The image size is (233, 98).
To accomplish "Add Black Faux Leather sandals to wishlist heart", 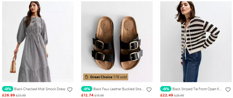I will [x=149, y=90].
